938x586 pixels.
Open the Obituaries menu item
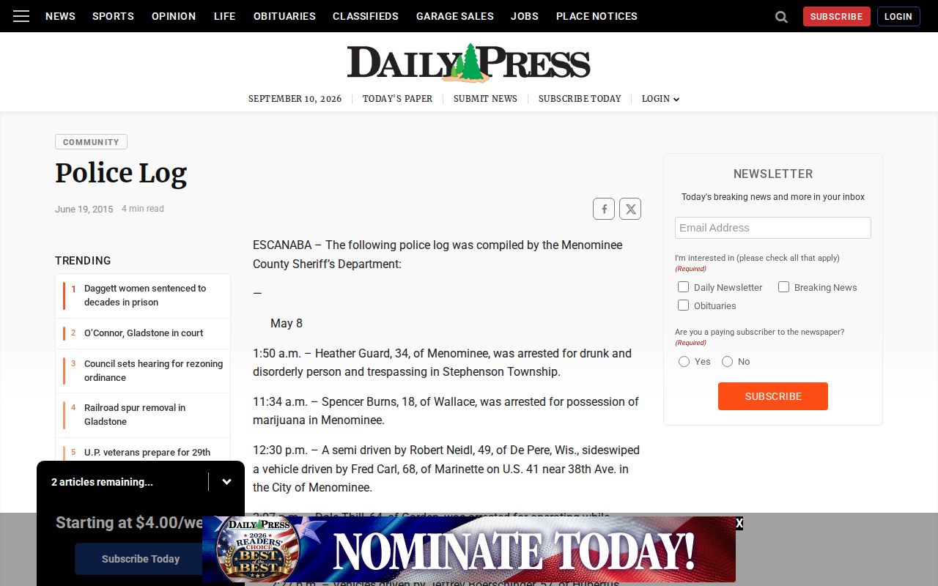(x=284, y=16)
